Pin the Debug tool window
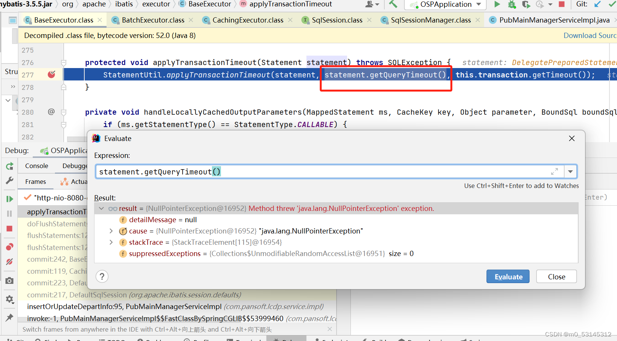This screenshot has height=341, width=617. pos(9,318)
